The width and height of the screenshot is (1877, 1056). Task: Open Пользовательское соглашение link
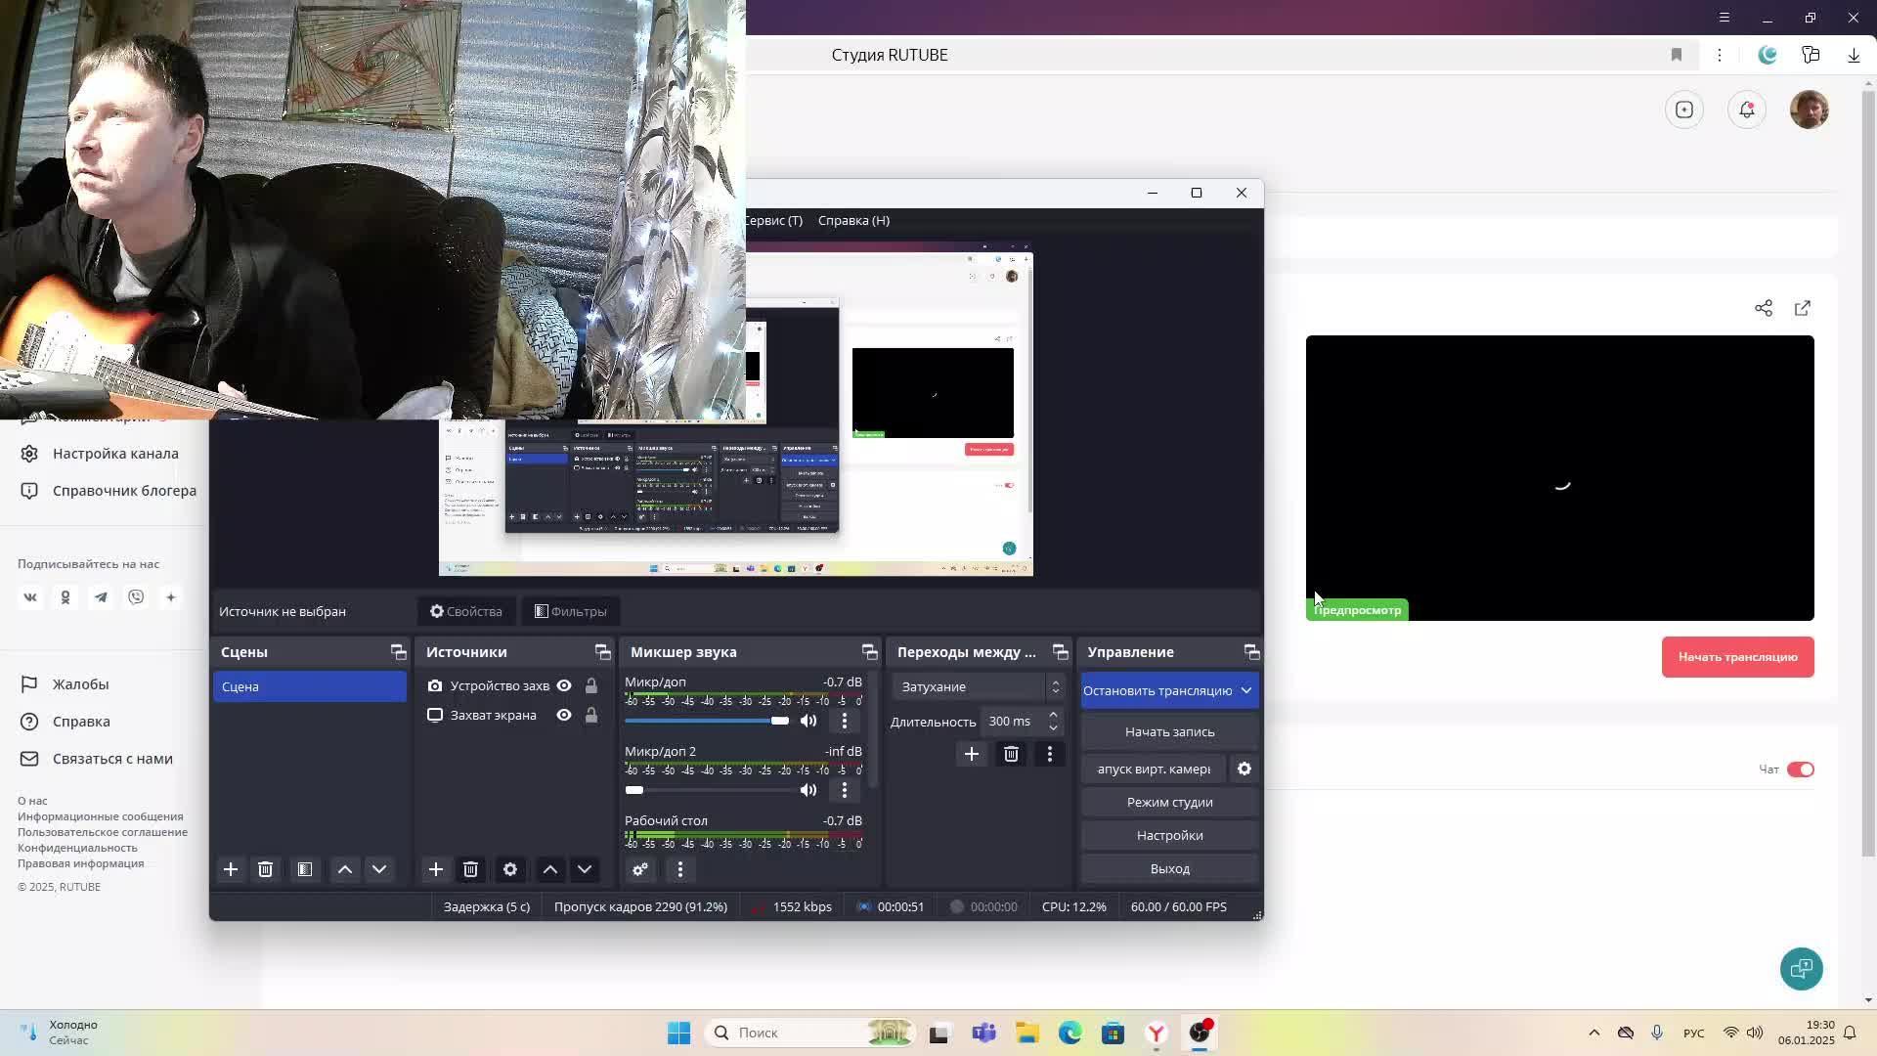point(103,832)
